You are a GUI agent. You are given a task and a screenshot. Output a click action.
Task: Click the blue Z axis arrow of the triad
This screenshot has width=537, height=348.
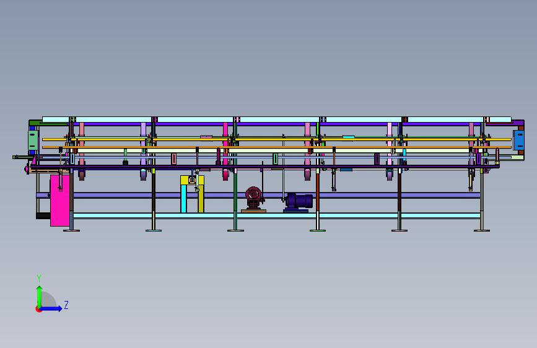[x=51, y=308]
